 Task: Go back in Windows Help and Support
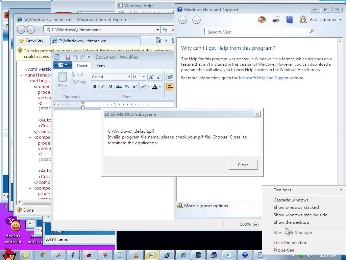click(x=182, y=20)
